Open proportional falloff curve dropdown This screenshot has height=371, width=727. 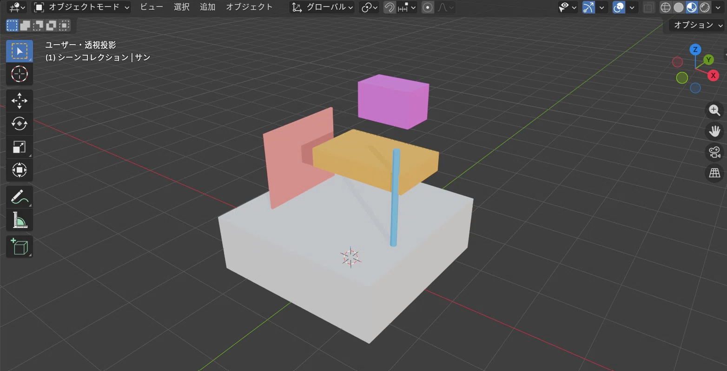(x=445, y=7)
